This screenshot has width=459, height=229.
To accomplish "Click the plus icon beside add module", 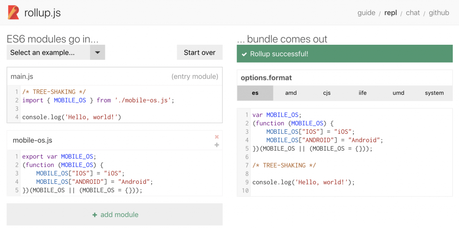I will click(95, 215).
